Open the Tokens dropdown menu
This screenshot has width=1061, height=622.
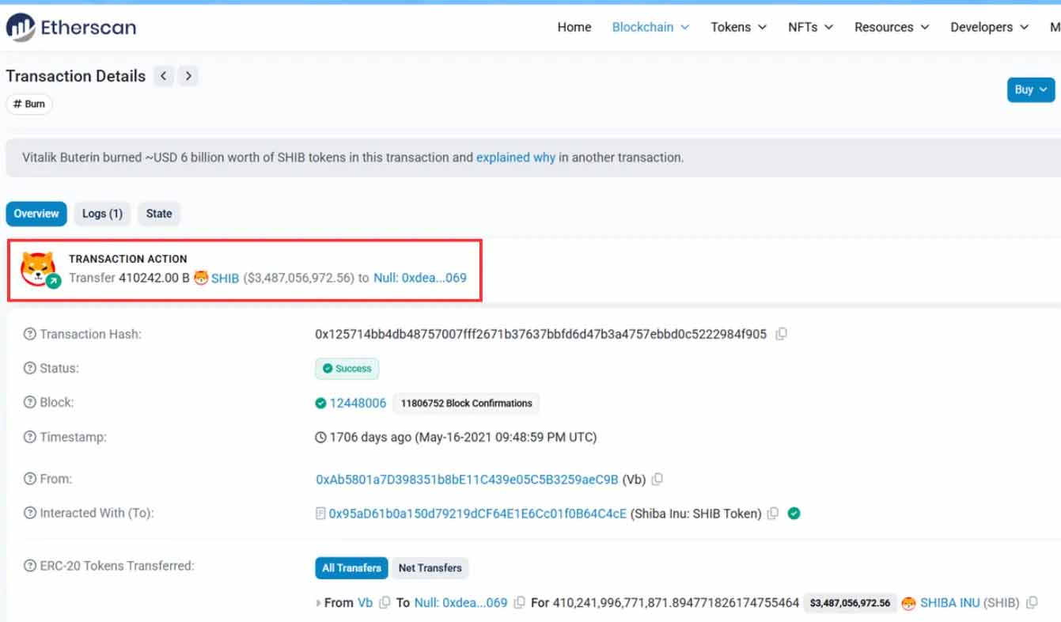pos(739,27)
